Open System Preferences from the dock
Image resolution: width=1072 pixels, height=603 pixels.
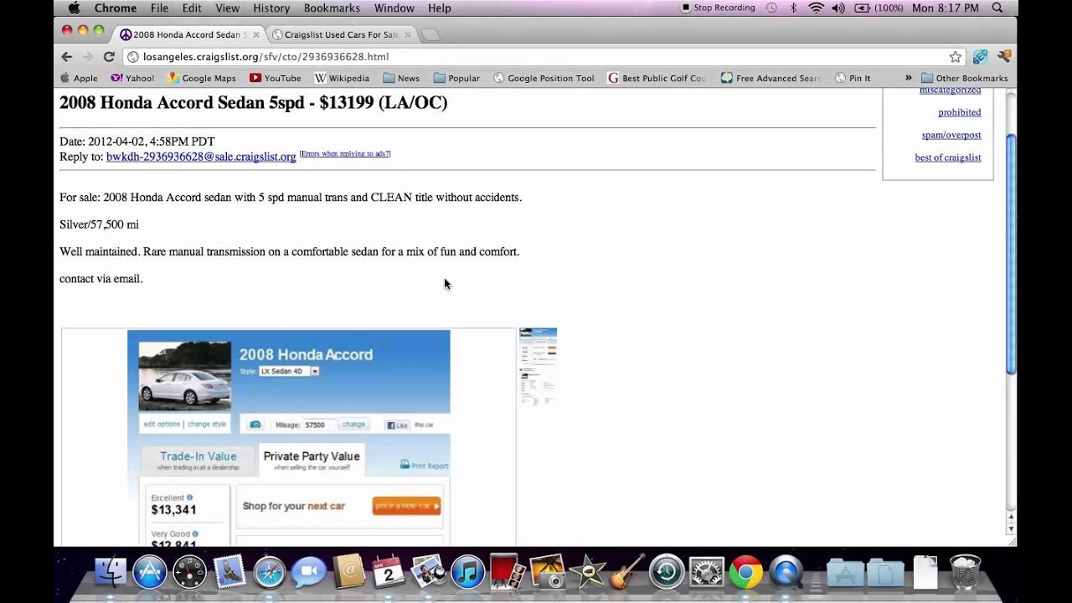coord(706,572)
